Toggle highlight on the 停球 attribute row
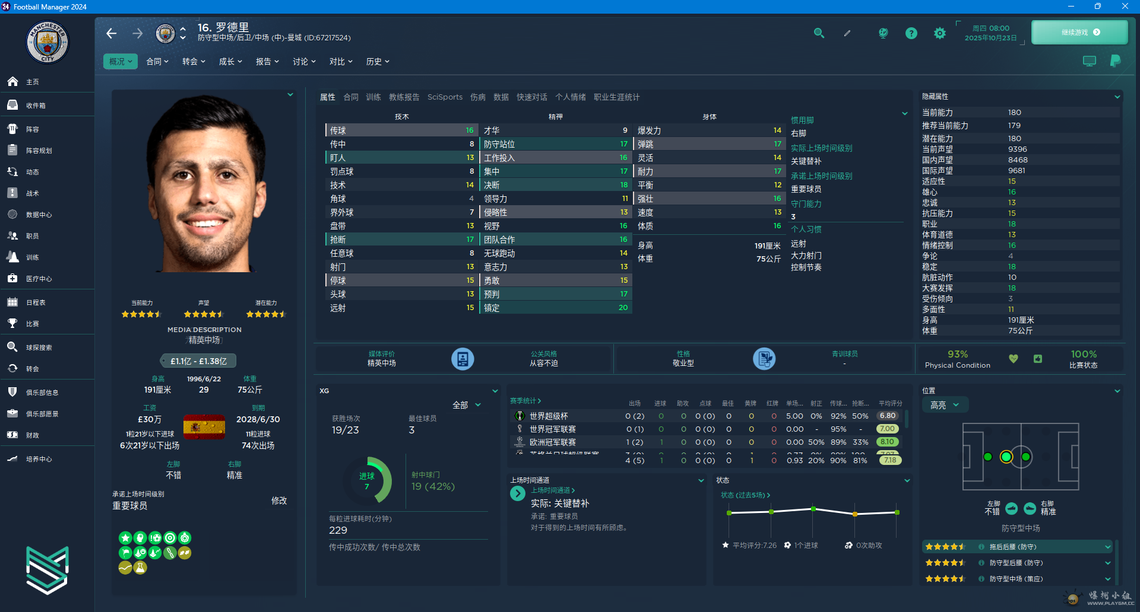Screen dimensions: 1140x612 (401, 280)
